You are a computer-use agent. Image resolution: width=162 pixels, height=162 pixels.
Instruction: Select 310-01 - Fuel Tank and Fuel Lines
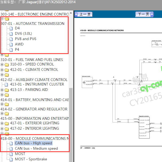click(x=32, y=60)
